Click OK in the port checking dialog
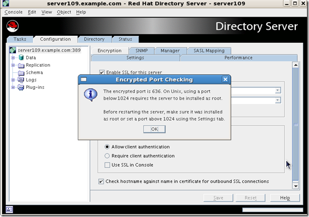Screen dimensions: 309x217 [154, 129]
